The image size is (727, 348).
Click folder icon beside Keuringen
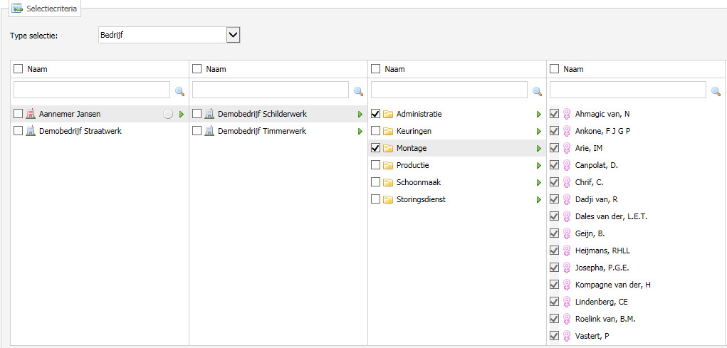tap(387, 131)
